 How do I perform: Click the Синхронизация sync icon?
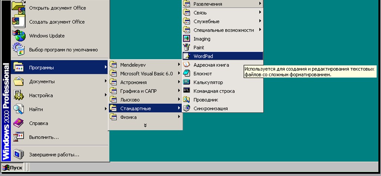click(x=186, y=108)
